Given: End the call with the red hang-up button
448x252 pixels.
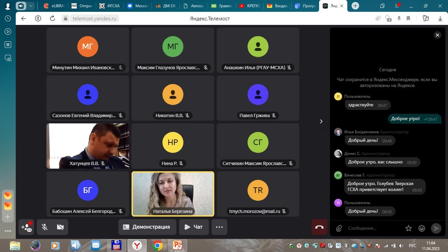Looking at the screenshot, I should tap(319, 227).
